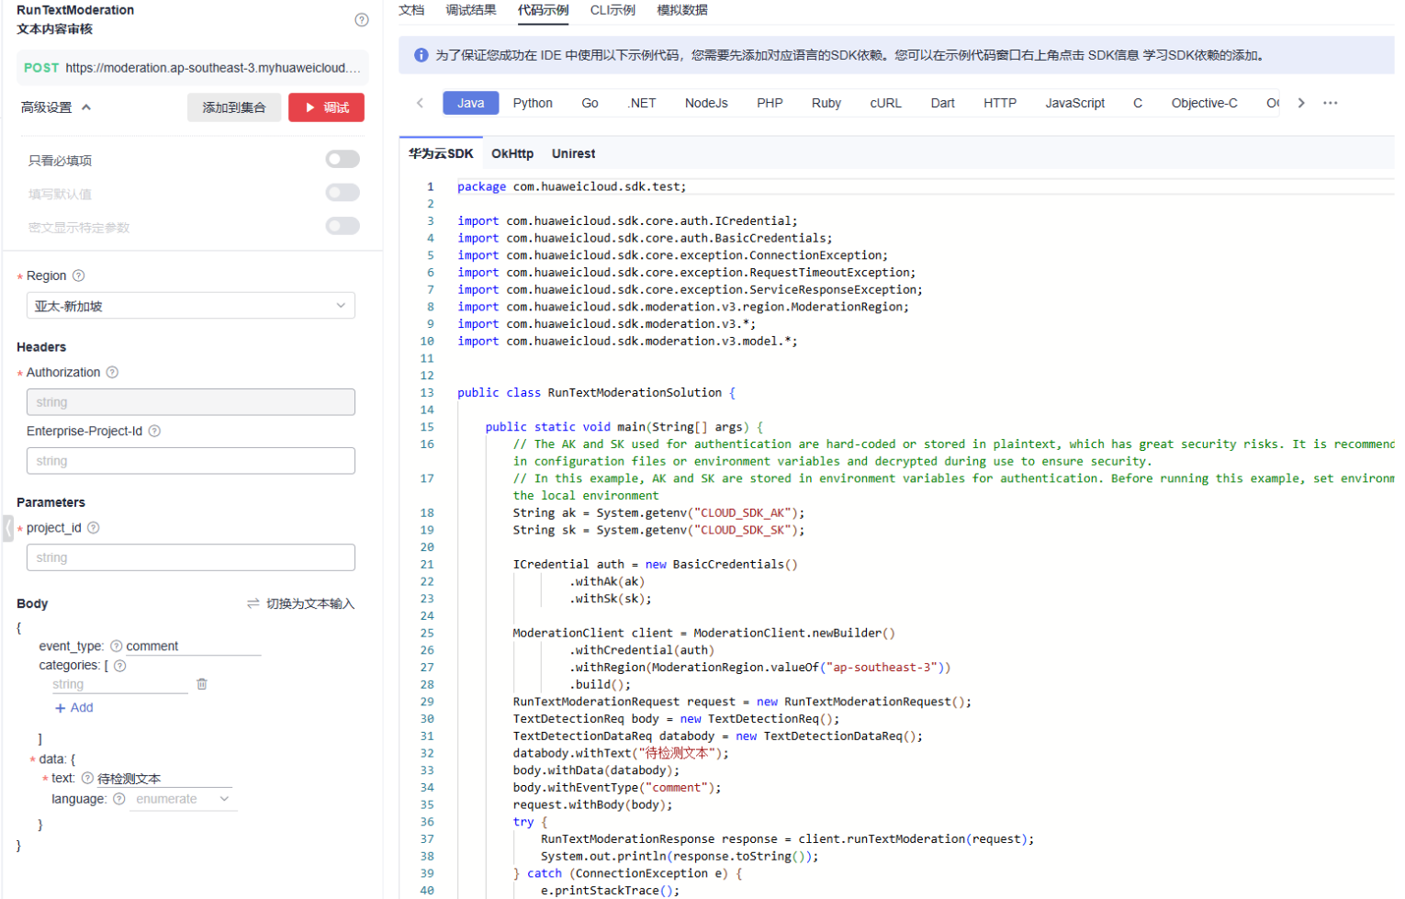Select the JavaScript language tab

[x=1075, y=103]
